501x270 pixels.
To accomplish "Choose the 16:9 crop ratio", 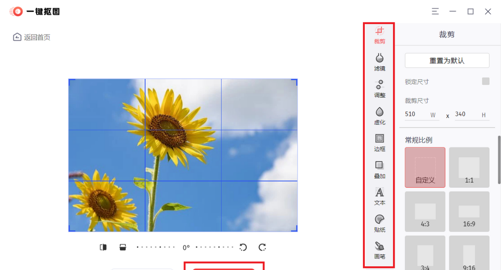I will pos(469,211).
